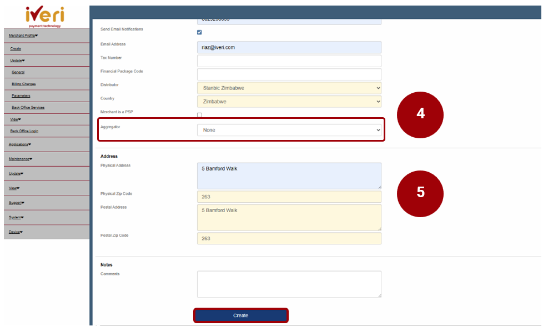The height and width of the screenshot is (336, 543).
Task: Click the Merchant is a PSP label
Action: coord(117,112)
